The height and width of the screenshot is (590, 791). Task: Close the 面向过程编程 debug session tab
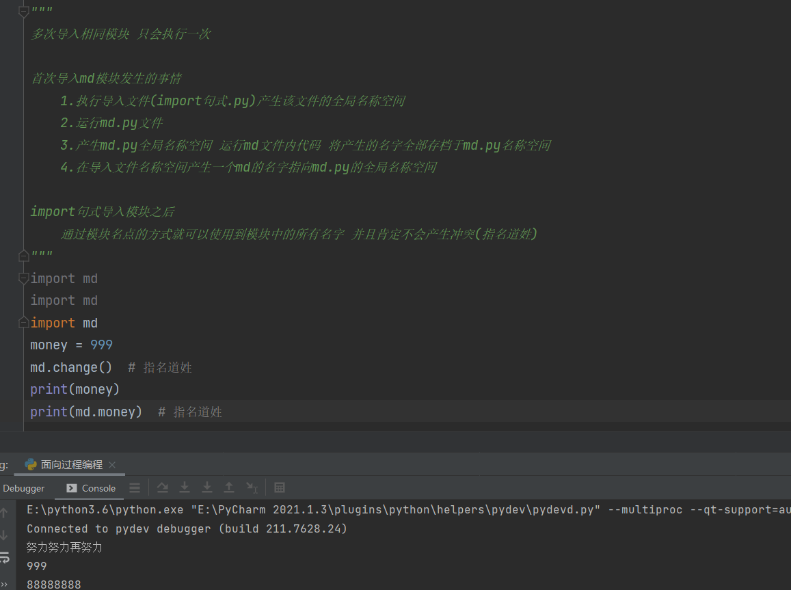coord(112,465)
